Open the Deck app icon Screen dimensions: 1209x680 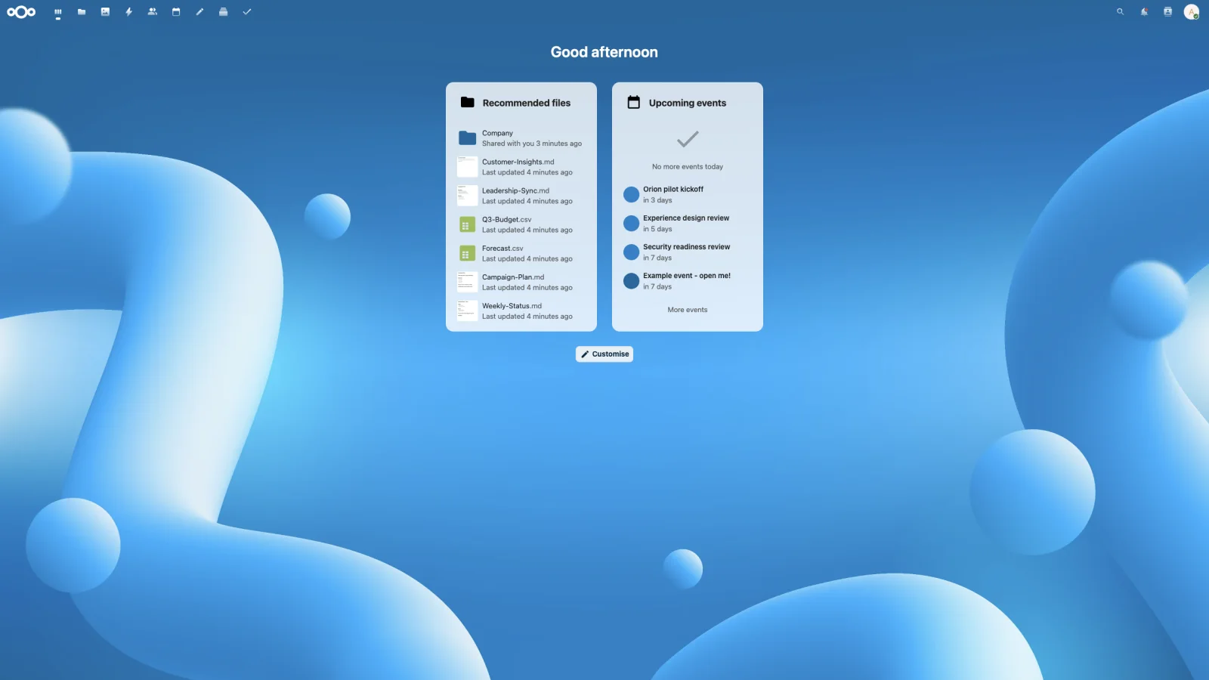click(223, 12)
